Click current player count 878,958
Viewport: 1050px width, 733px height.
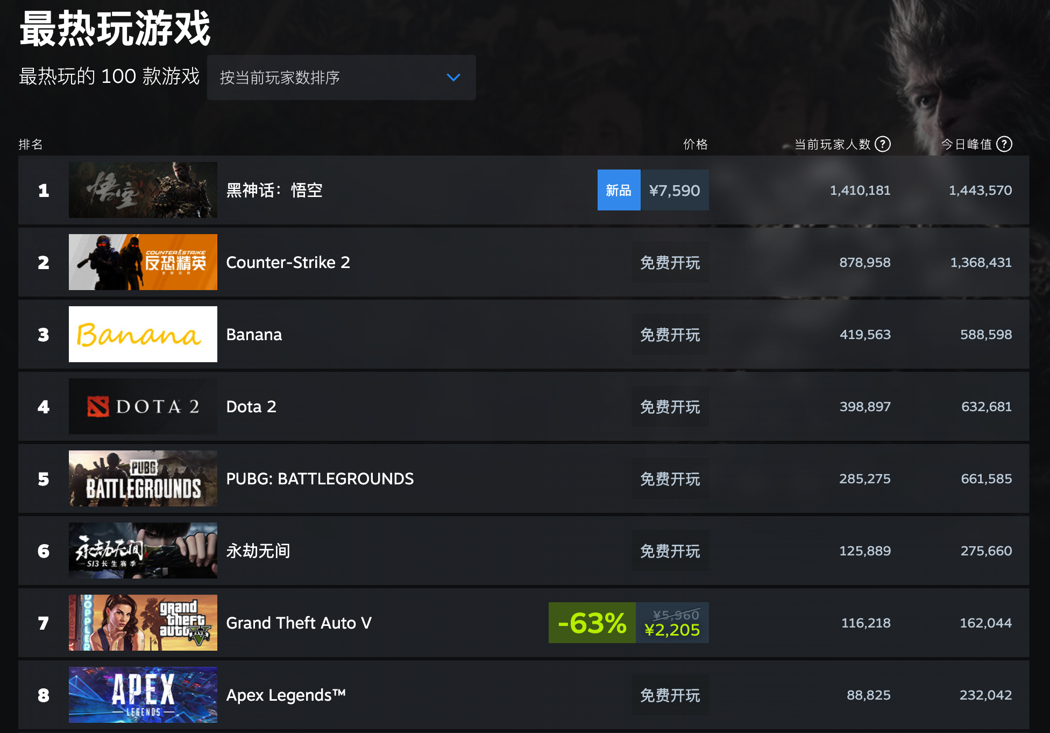(x=865, y=262)
